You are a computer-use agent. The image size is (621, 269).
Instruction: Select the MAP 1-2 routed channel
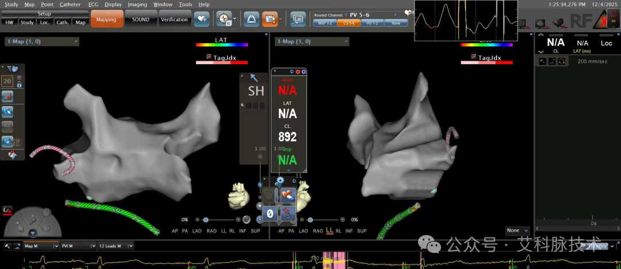tap(325, 24)
